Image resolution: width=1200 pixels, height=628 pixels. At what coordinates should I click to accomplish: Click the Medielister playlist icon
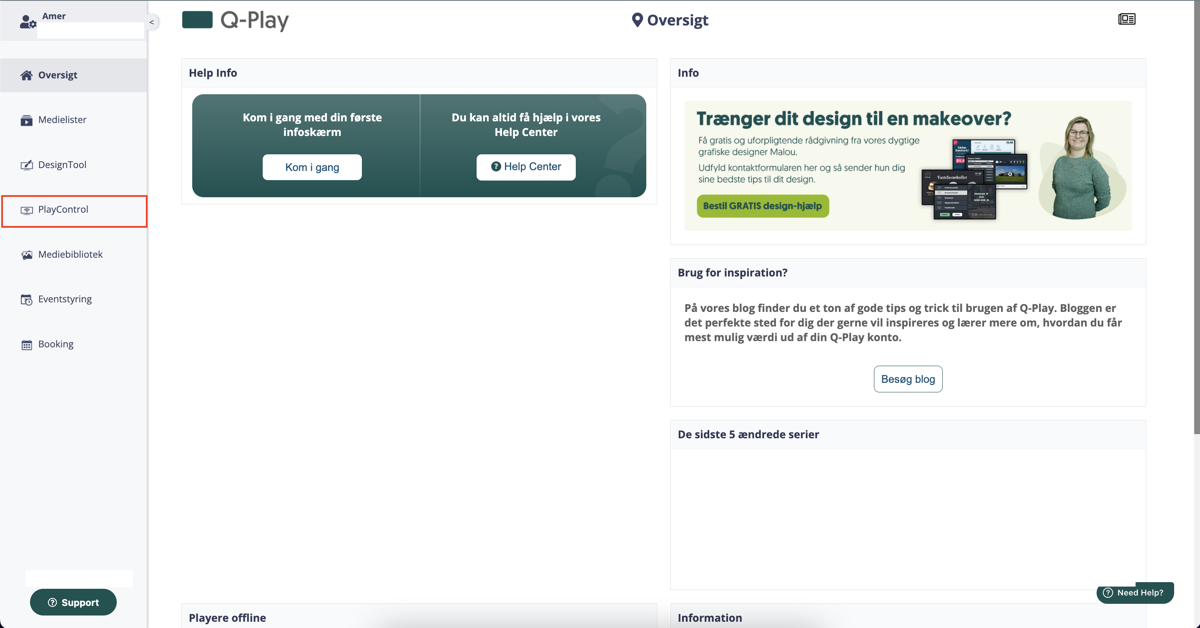[27, 120]
